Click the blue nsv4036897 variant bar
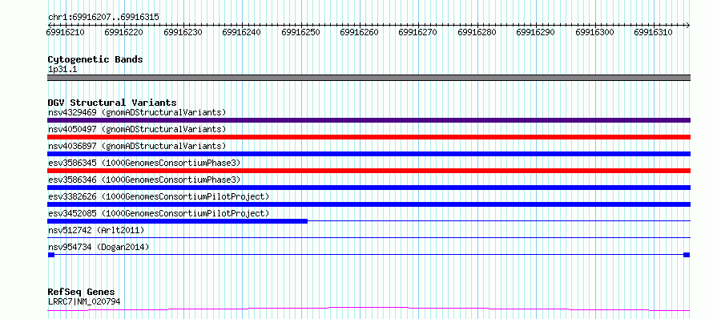This screenshot has height=319, width=713. pyautogui.click(x=369, y=154)
